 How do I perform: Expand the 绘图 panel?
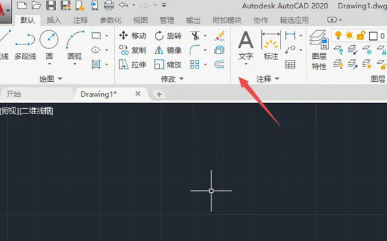(50, 79)
